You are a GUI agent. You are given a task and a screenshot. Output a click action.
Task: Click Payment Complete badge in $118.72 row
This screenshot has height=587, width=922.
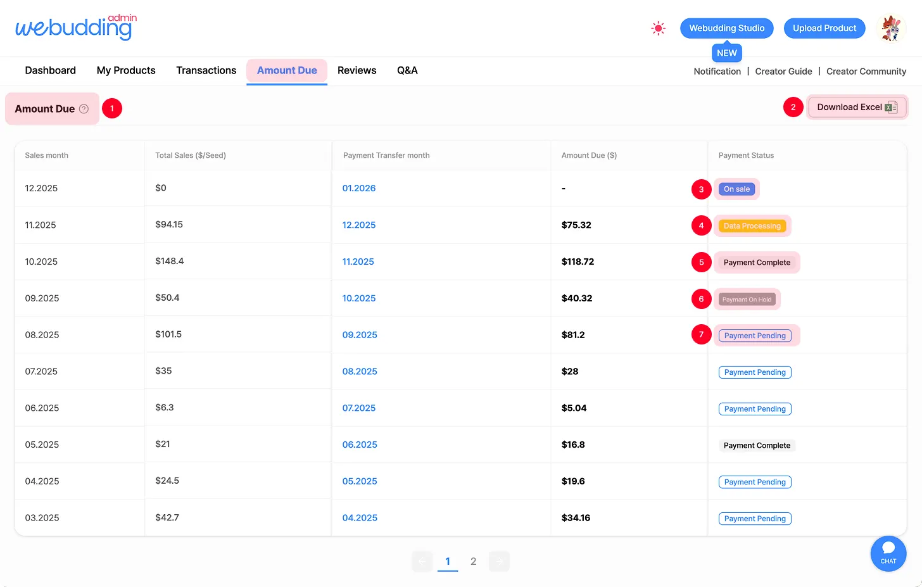tap(757, 263)
